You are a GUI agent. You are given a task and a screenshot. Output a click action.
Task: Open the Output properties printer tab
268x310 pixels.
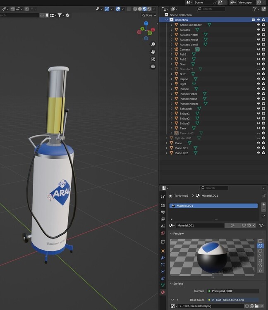click(163, 212)
